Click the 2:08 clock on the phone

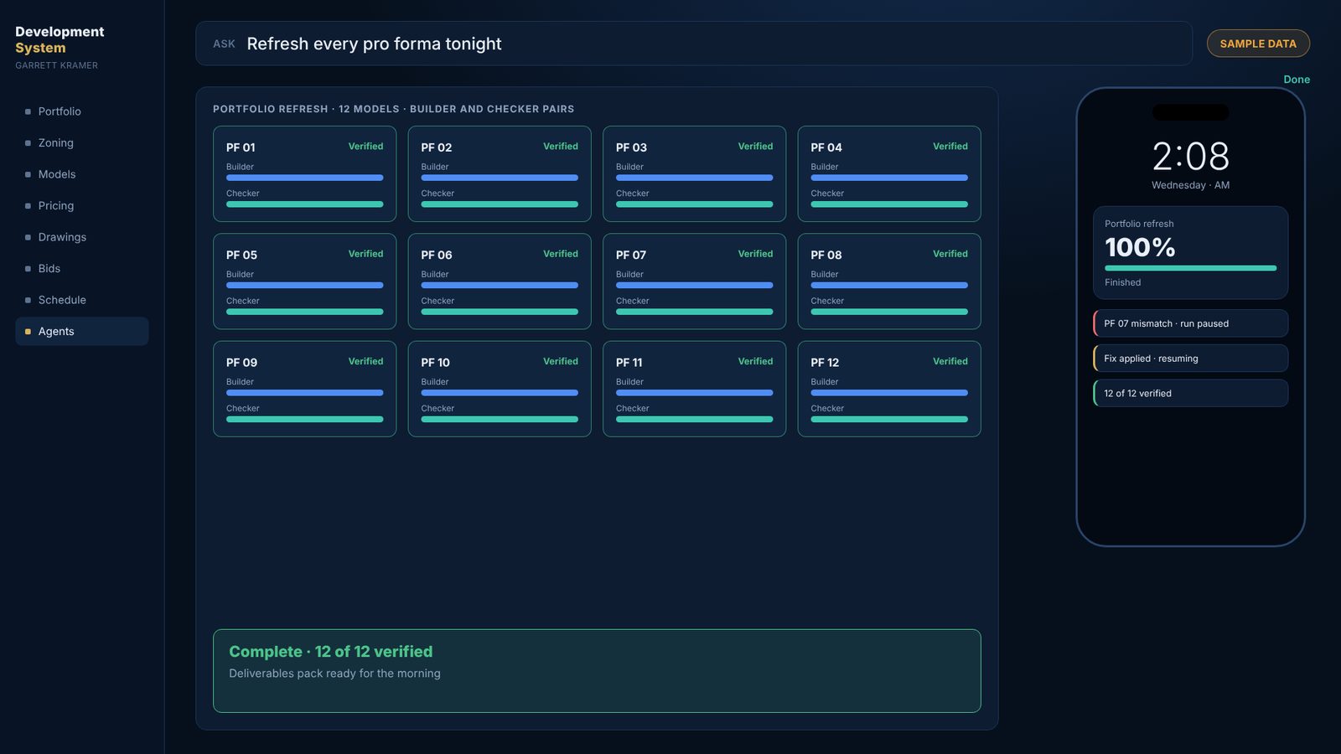[1190, 157]
